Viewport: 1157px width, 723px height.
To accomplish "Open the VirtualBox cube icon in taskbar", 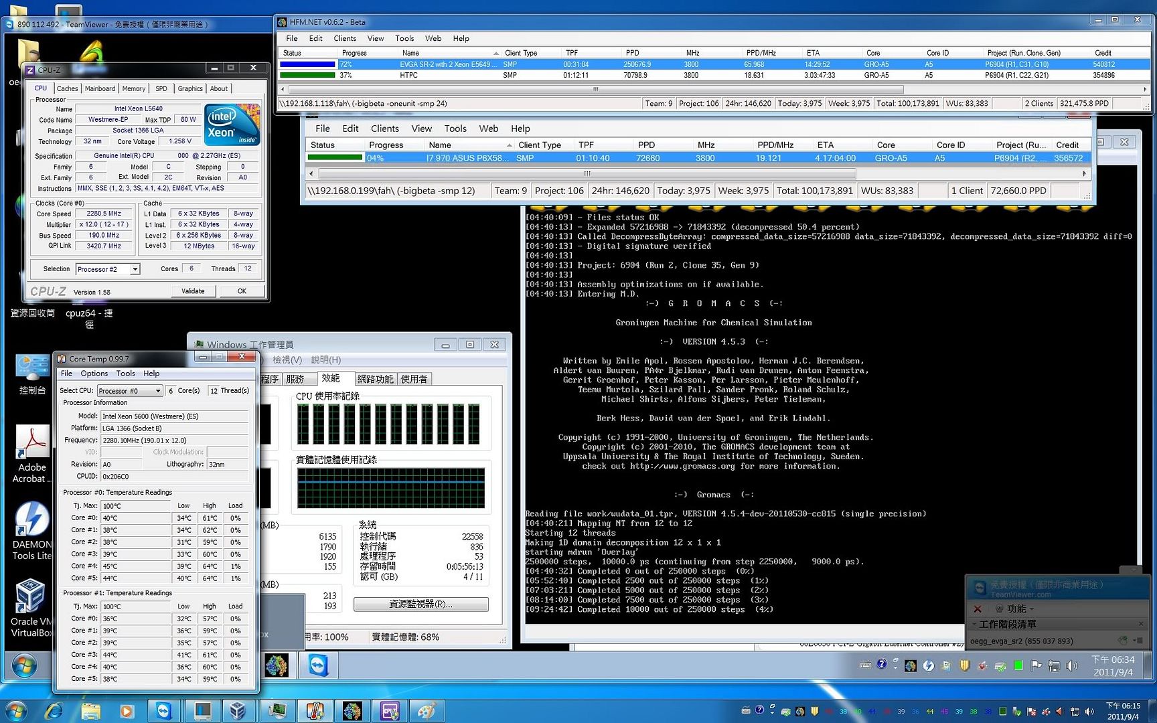I will [x=238, y=710].
